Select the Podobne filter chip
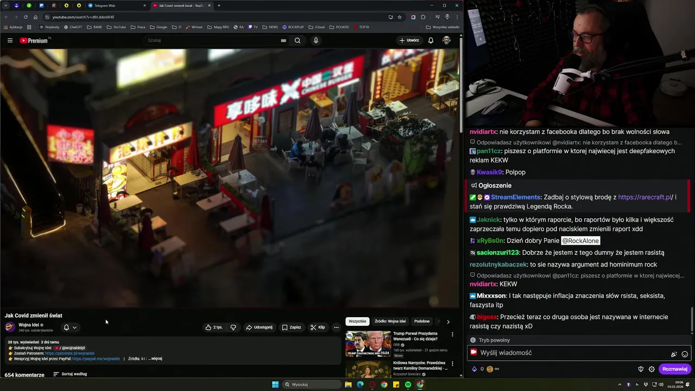 point(422,321)
